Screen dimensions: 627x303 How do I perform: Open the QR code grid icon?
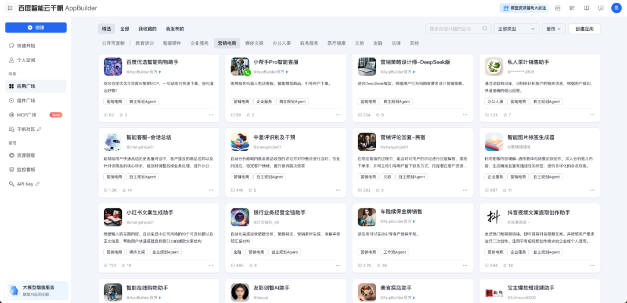coord(572,8)
